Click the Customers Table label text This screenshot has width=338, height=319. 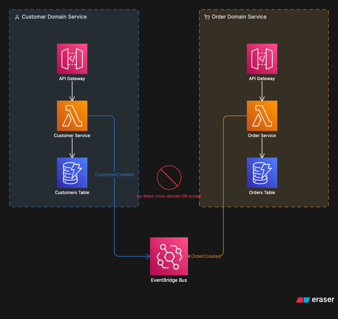point(72,193)
